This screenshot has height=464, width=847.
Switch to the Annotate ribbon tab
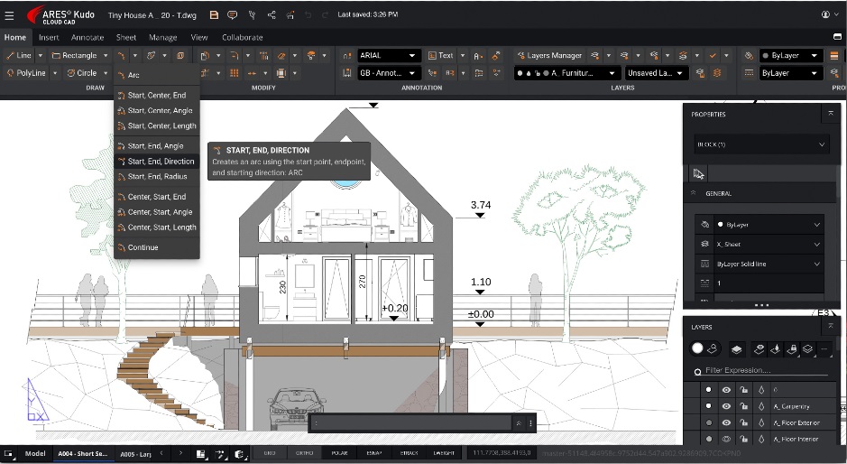pyautogui.click(x=87, y=38)
